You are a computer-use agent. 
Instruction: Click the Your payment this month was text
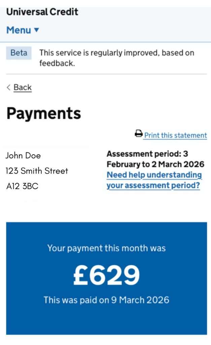106,248
